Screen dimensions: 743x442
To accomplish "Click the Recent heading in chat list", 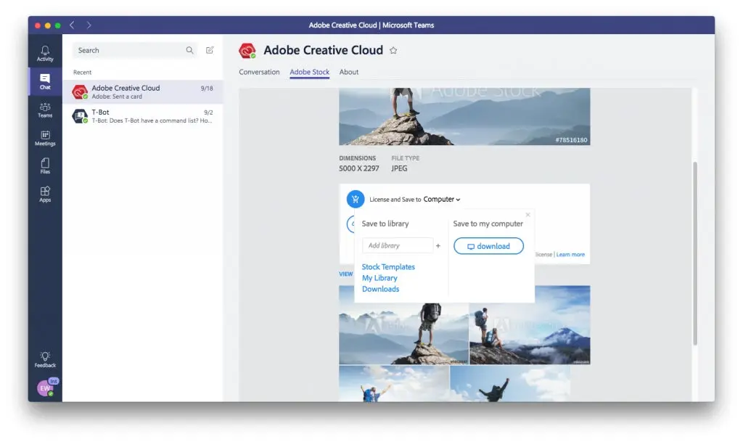I will [x=83, y=72].
